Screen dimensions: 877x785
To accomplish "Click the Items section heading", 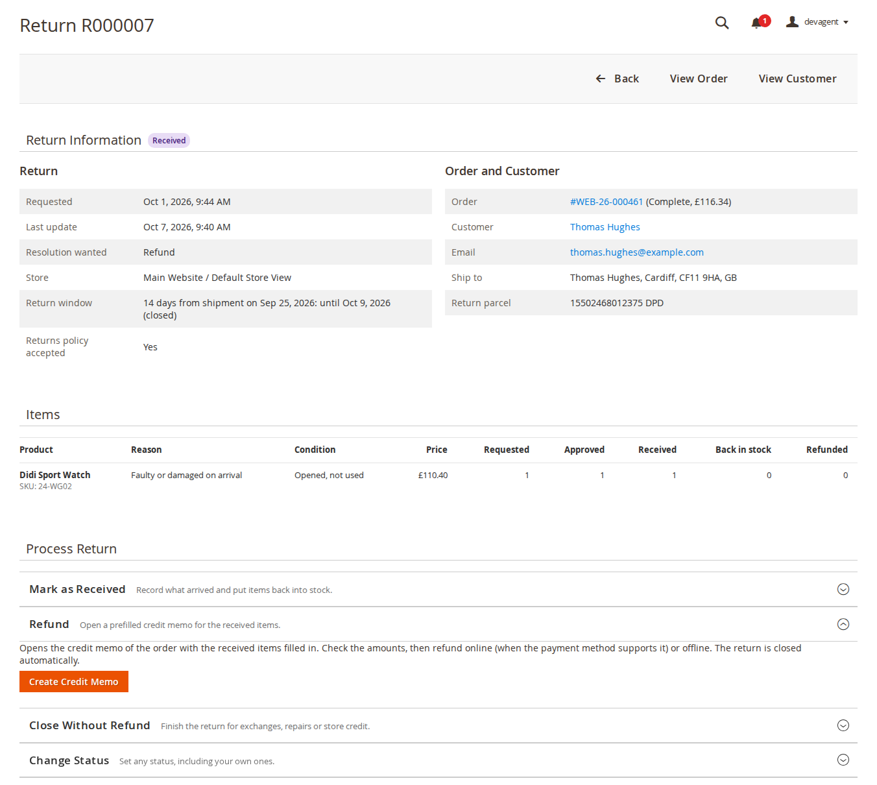I will click(43, 415).
